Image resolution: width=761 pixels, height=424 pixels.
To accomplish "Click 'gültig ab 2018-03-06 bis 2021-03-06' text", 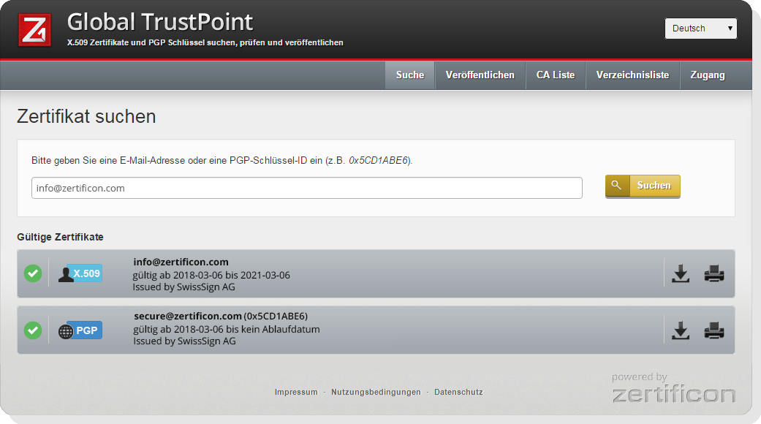I will (x=211, y=275).
